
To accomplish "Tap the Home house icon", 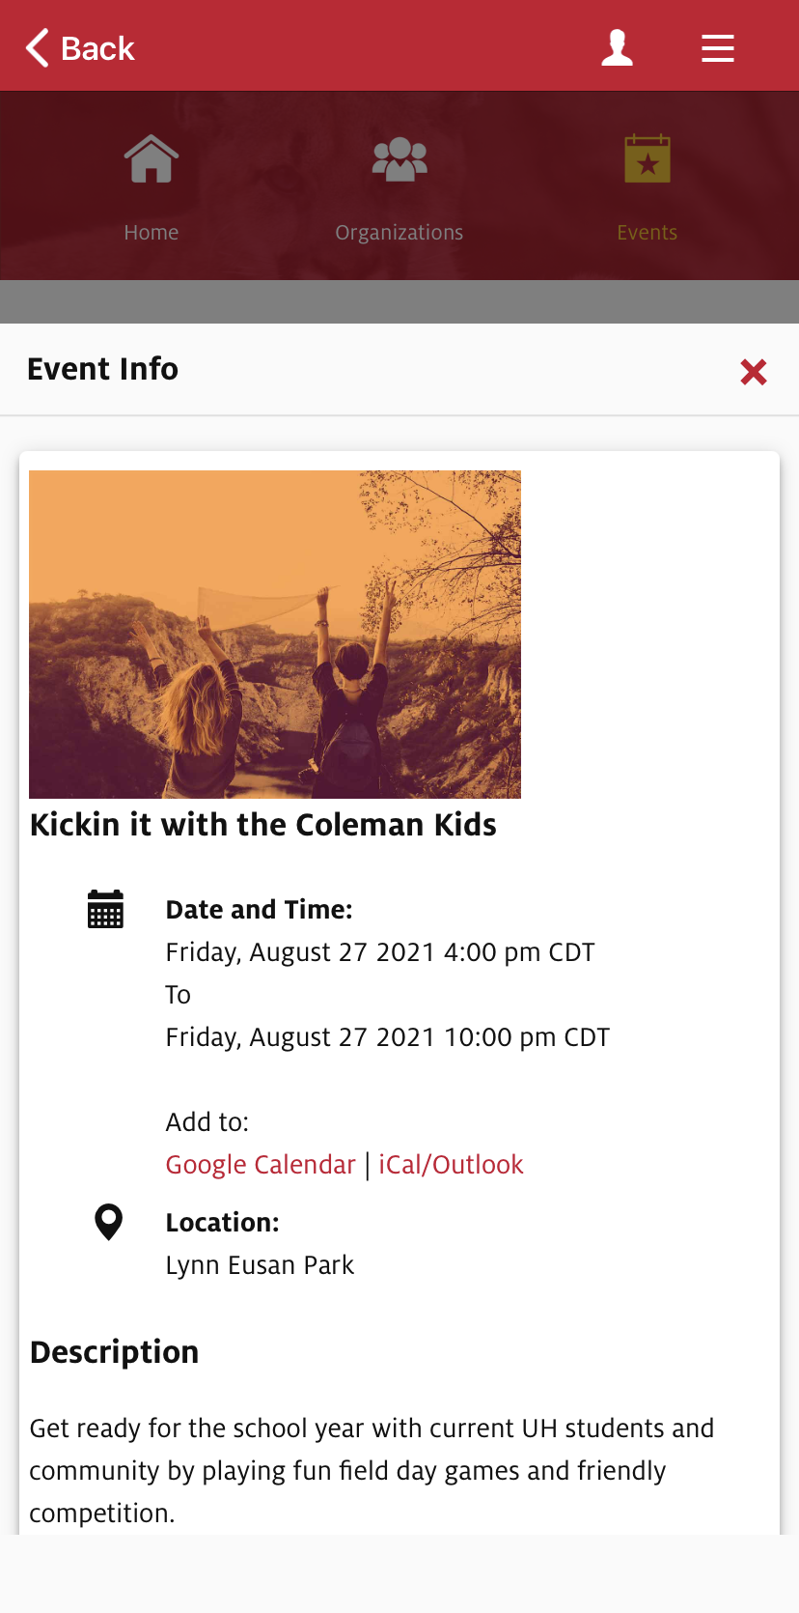I will 152,159.
